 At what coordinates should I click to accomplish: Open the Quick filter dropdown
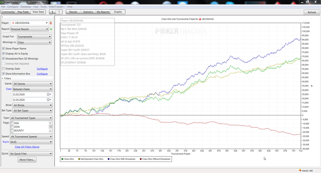[x=31, y=154]
